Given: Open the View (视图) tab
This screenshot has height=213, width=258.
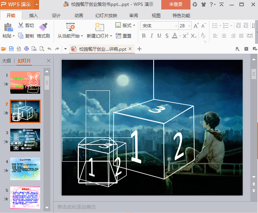Looking at the screenshot, I should [156, 16].
